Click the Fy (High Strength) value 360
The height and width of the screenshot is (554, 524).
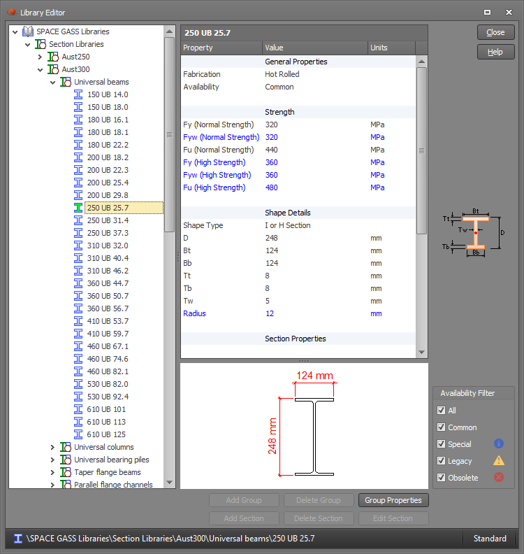click(x=271, y=162)
